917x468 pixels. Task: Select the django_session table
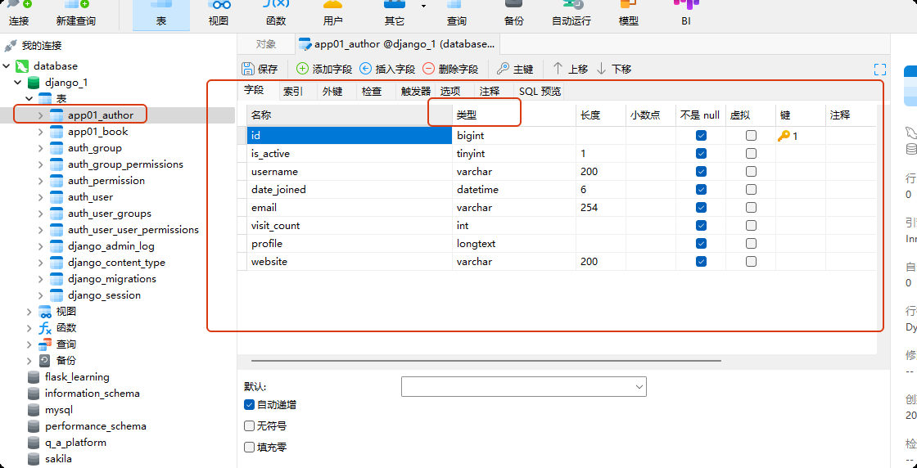pos(104,295)
